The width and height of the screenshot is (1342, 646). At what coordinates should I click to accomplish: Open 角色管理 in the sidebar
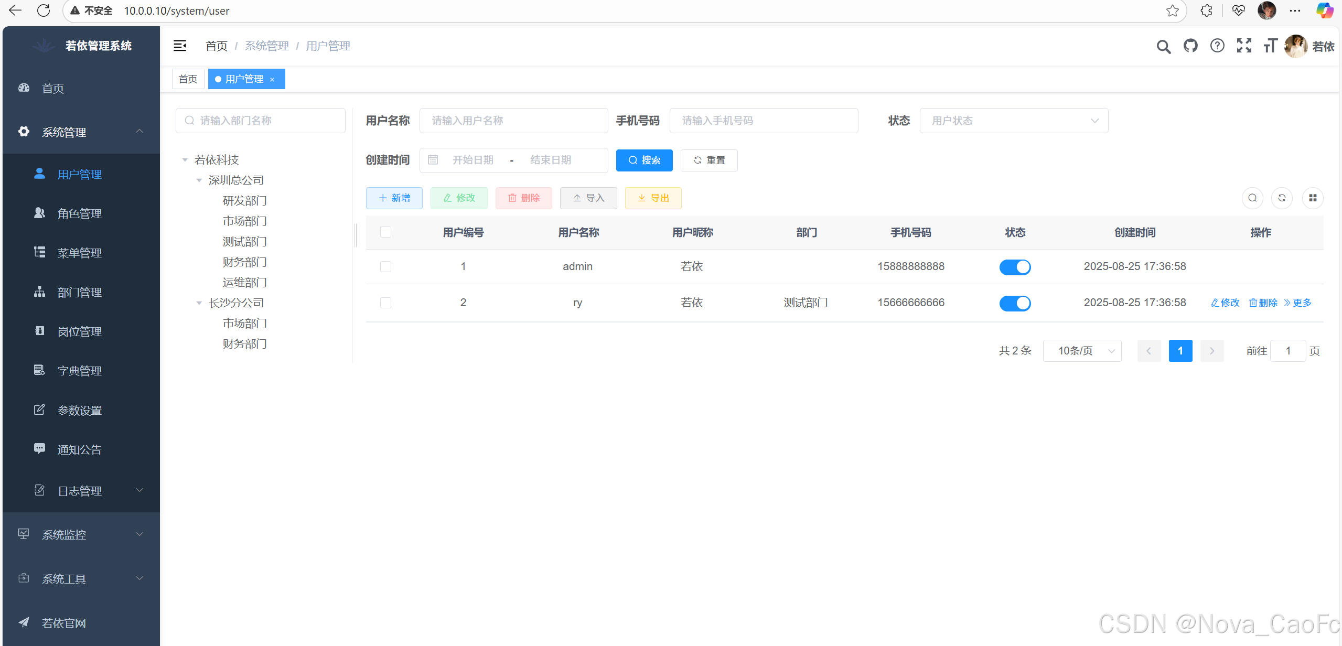coord(81,213)
